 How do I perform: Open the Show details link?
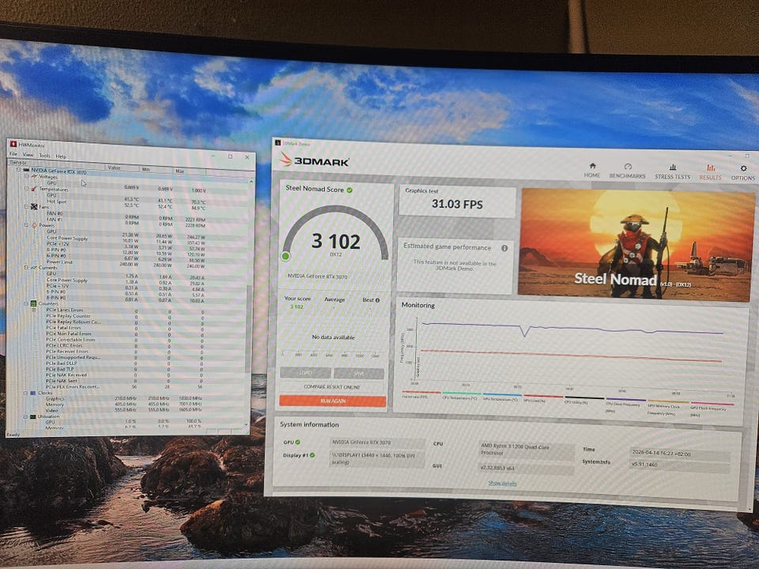pyautogui.click(x=502, y=484)
